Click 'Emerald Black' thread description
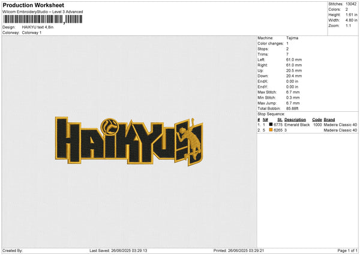This screenshot has height=255, width=360. (297, 124)
